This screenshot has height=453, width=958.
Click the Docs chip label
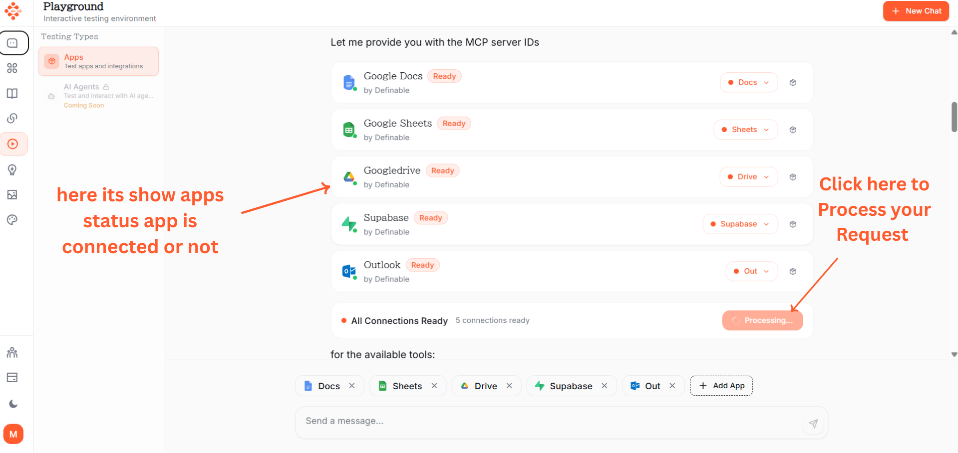329,386
